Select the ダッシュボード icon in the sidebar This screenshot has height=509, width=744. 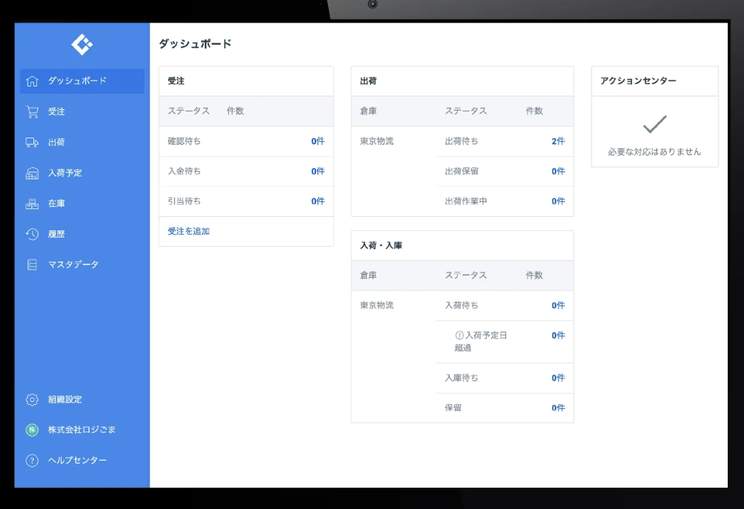click(x=31, y=81)
